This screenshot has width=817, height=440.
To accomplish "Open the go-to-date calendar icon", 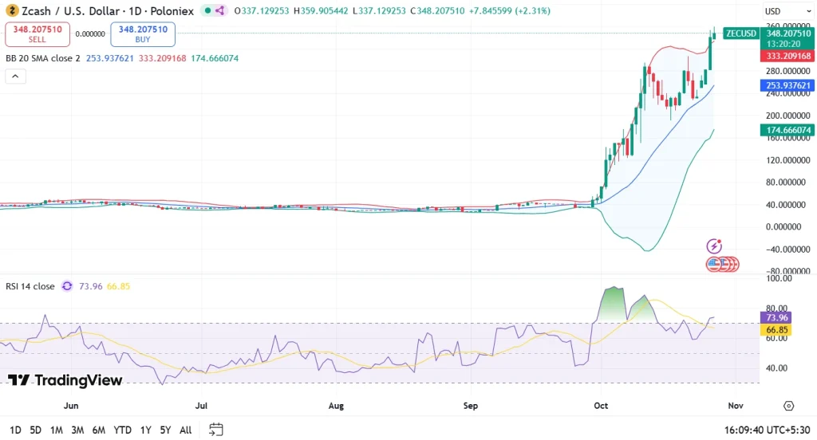I will click(x=215, y=430).
